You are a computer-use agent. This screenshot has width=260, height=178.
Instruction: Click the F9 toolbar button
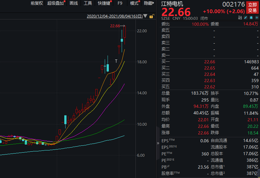pyautogui.click(x=120, y=3)
